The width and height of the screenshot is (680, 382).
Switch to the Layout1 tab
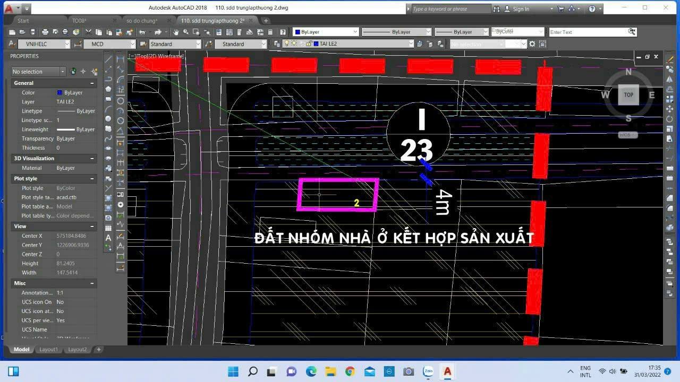(48, 350)
